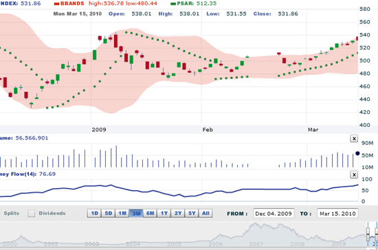Click the dark volume dot marker
378x250 pixels.
tap(357, 153)
